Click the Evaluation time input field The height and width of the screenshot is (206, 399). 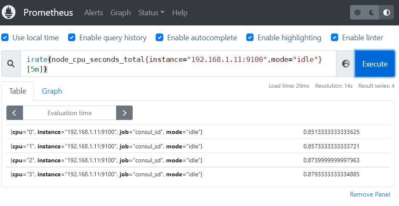69,113
